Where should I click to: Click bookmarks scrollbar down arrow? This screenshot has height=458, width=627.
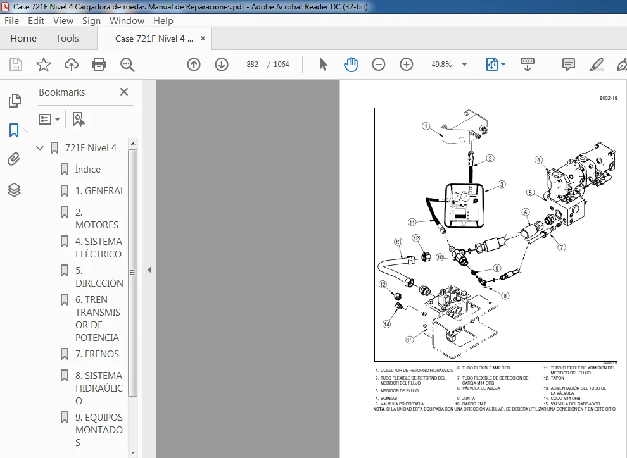tap(133, 453)
